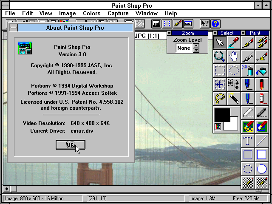Open the Help menu

(171, 13)
